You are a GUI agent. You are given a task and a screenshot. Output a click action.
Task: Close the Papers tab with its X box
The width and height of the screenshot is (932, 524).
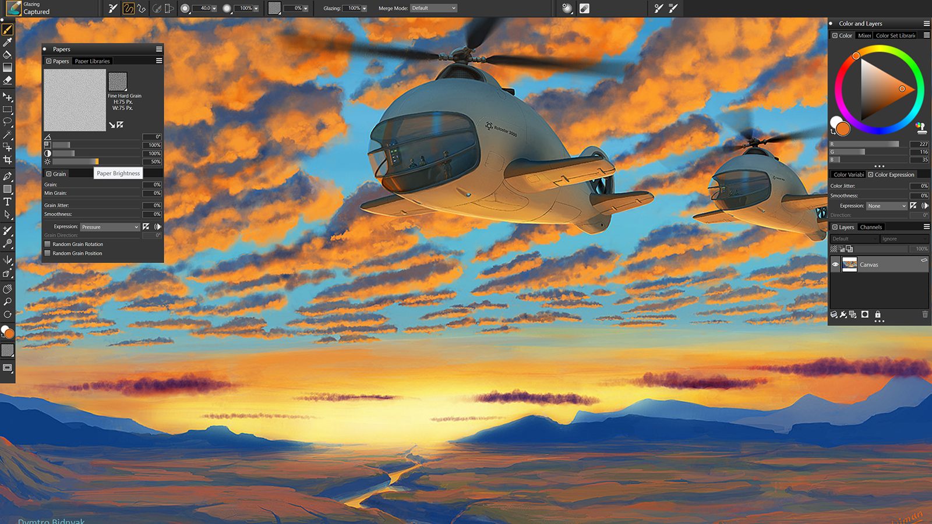coord(49,61)
